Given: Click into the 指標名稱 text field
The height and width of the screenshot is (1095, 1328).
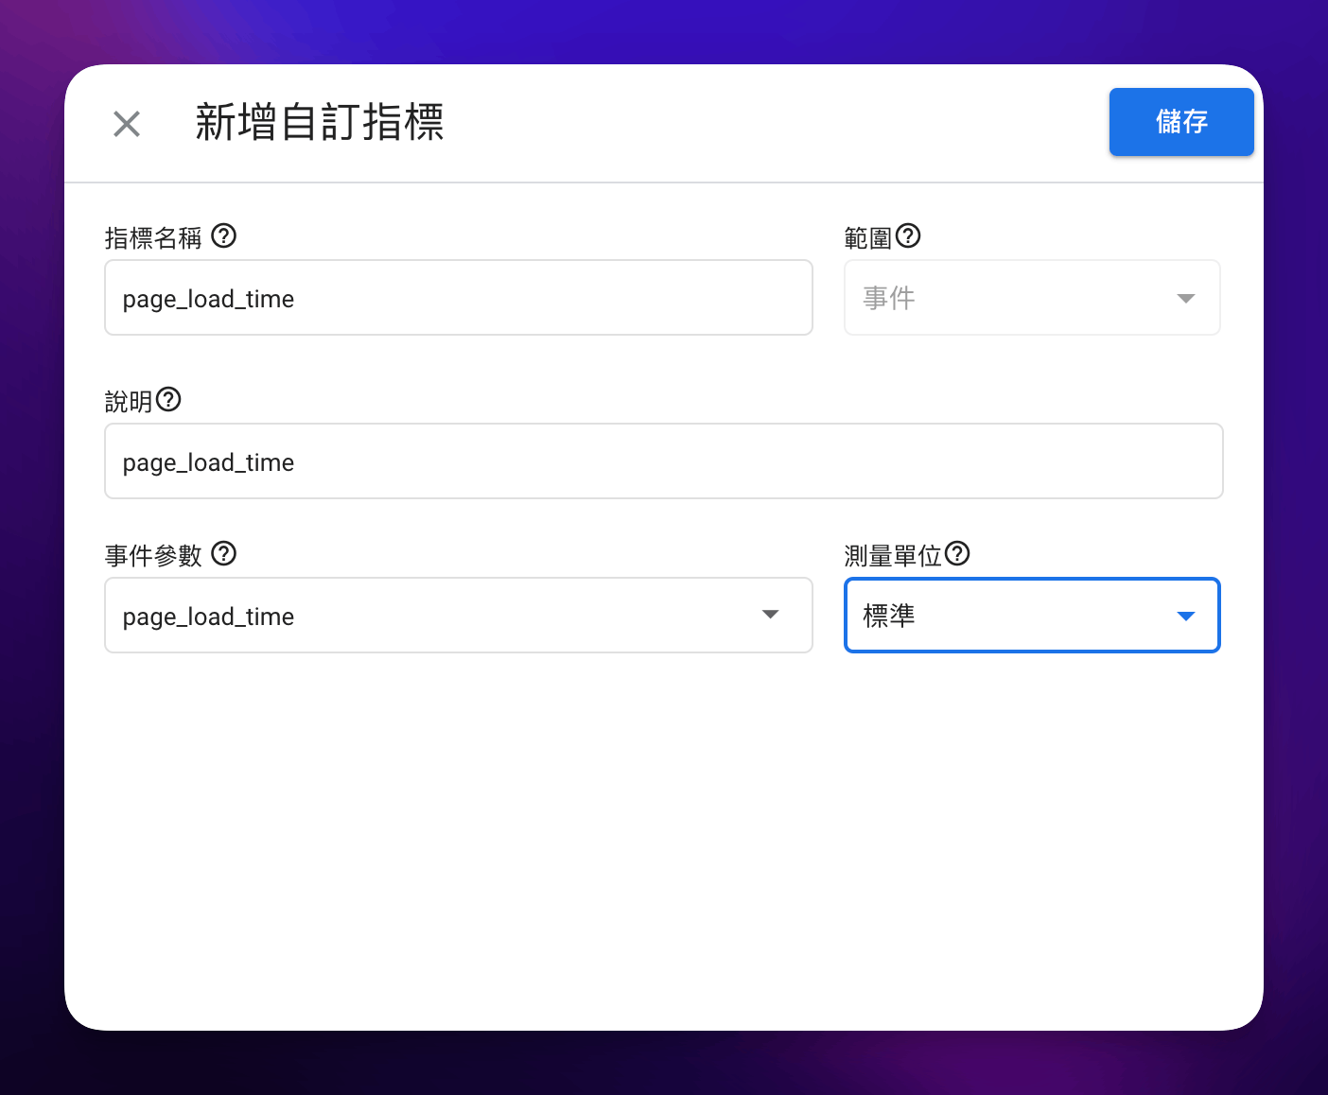Looking at the screenshot, I should (x=459, y=297).
